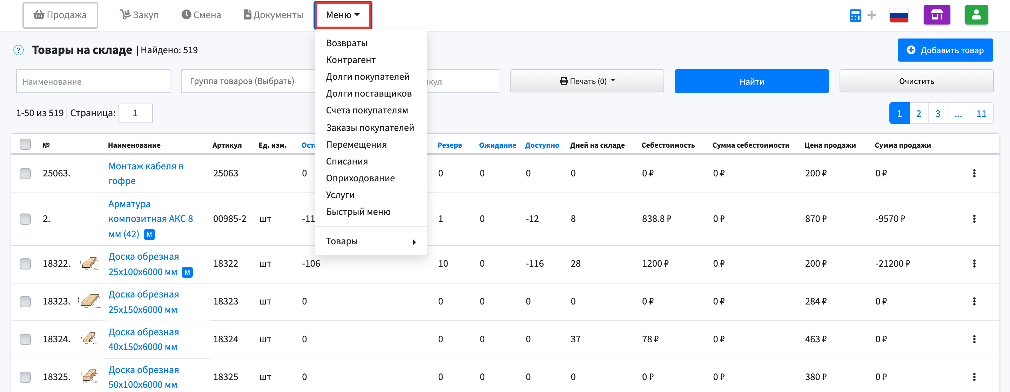Image resolution: width=1010 pixels, height=392 pixels.
Task: Open row options for Монтаж кабеля в гофре
Action: coord(974,173)
